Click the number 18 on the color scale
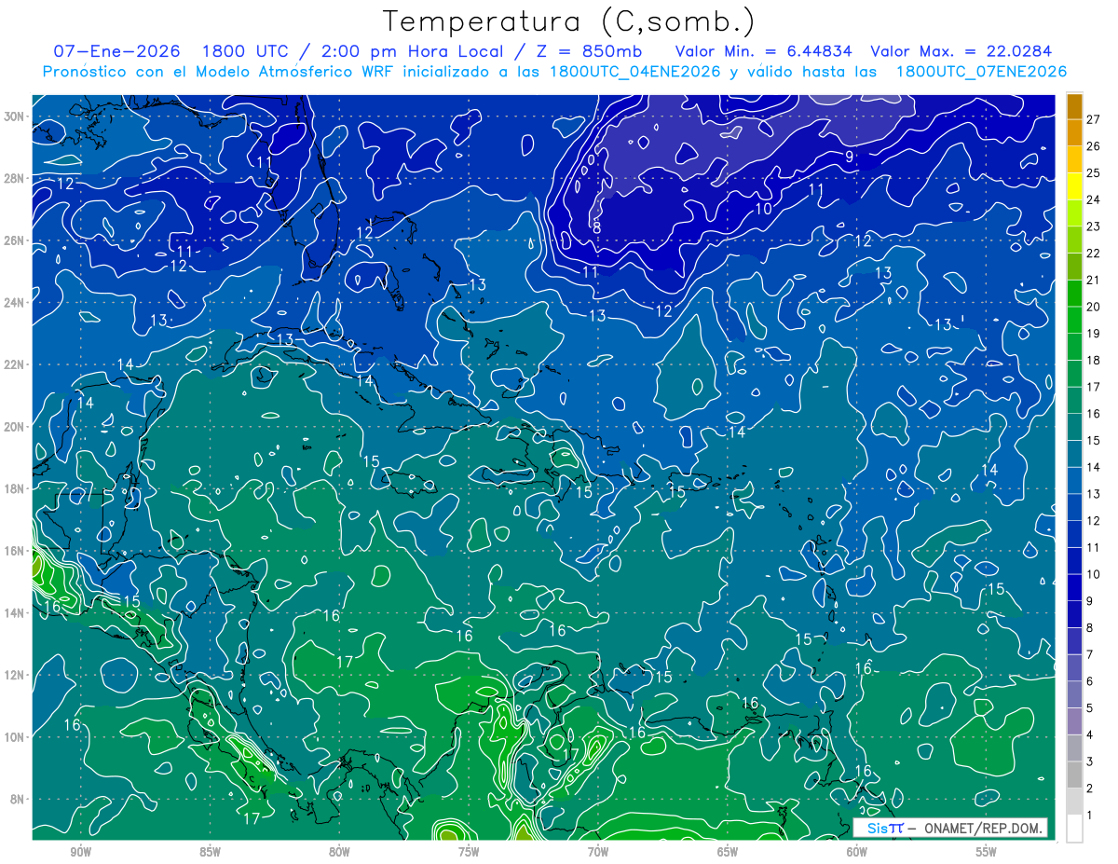Image resolution: width=1118 pixels, height=864 pixels. 1093,360
